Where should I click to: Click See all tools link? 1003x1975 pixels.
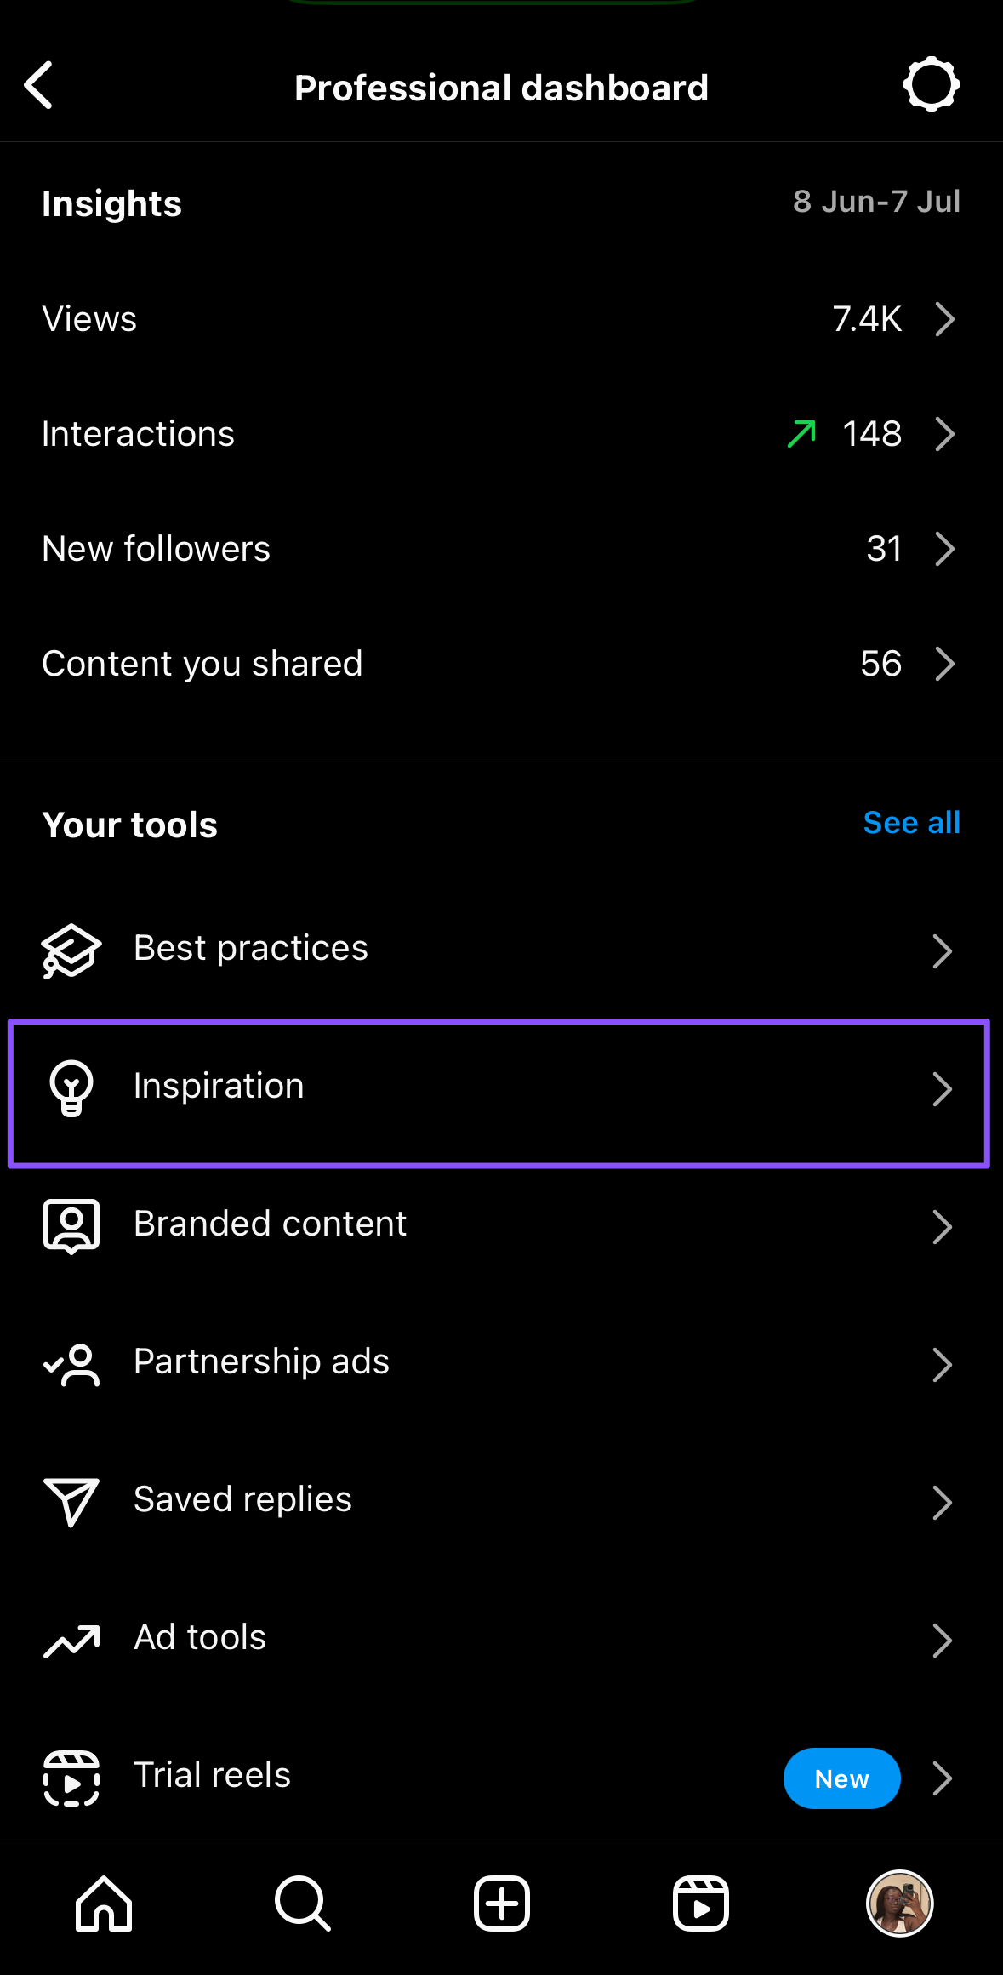pos(911,823)
